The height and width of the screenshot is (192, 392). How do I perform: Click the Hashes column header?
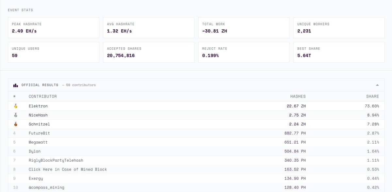coord(298,96)
